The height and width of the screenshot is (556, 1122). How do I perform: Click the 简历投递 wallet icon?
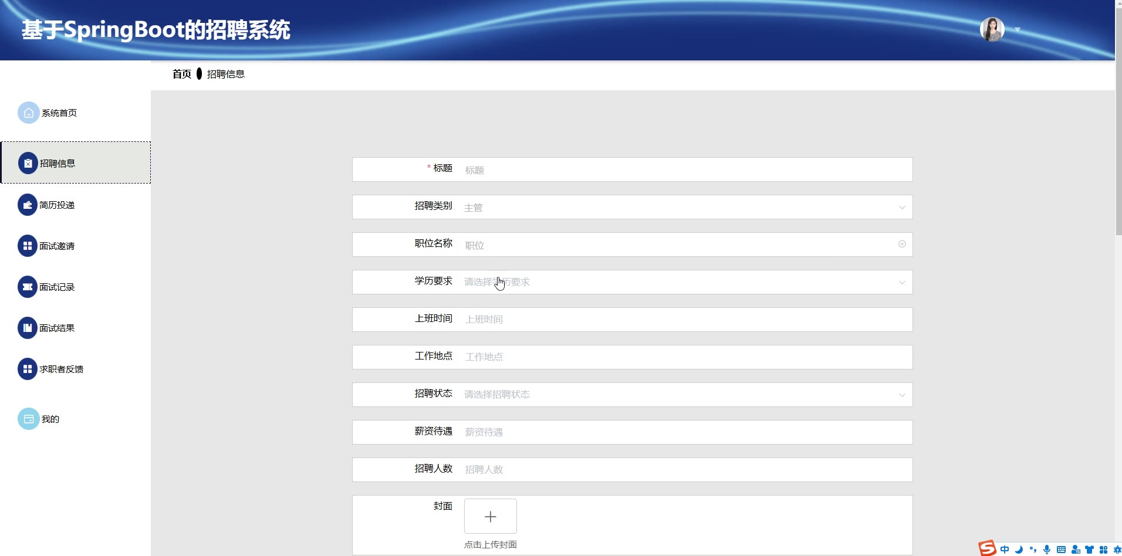coord(28,205)
